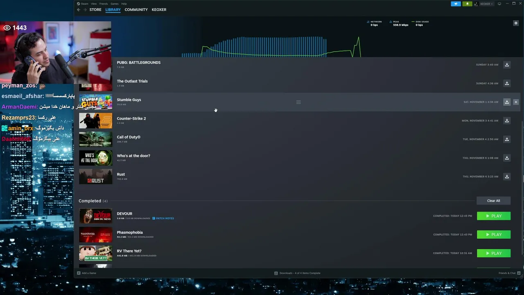Open the KEOXER account dropdown
This screenshot has width=524, height=295.
[485, 4]
